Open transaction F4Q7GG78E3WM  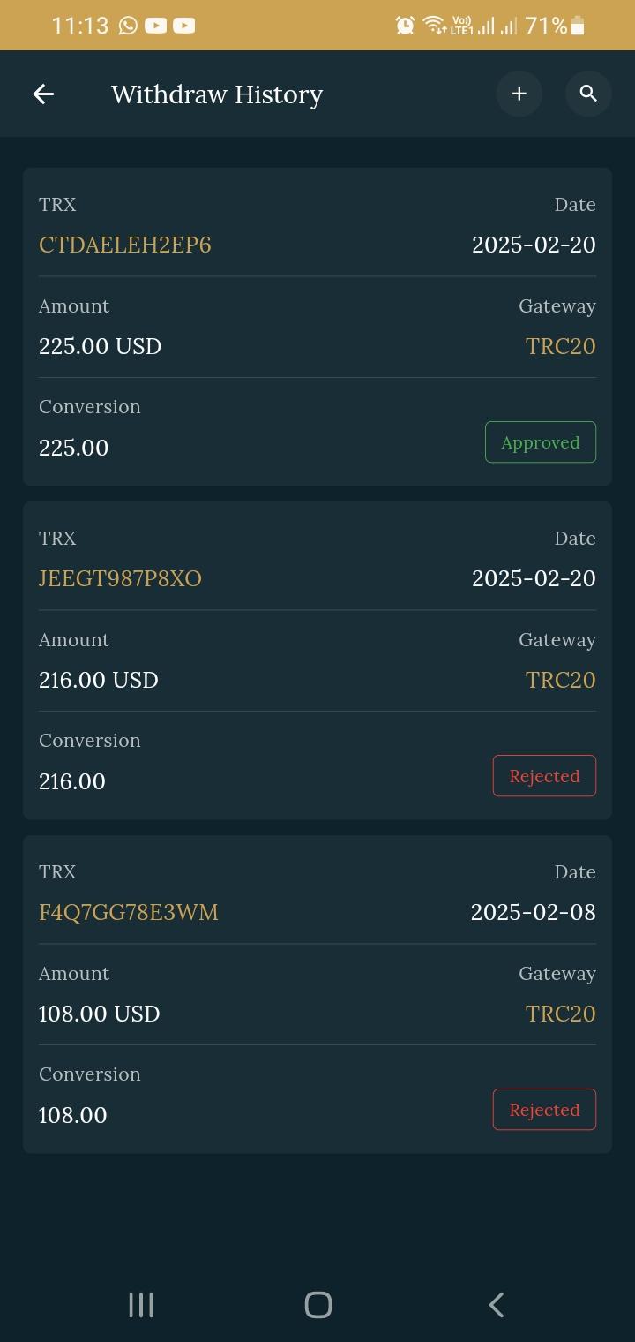pos(129,912)
